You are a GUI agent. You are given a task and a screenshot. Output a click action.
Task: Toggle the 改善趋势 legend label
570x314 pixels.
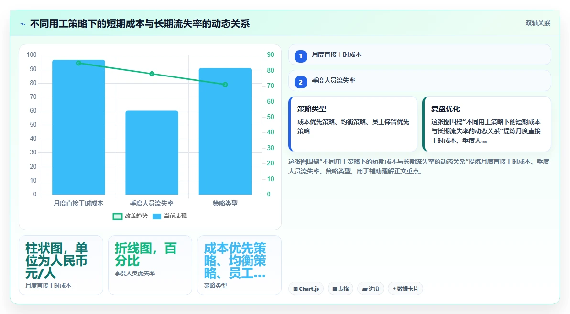pyautogui.click(x=136, y=216)
